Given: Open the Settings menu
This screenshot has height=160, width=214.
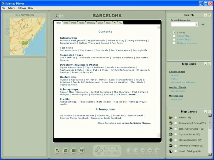Looking at the screenshot, I should coord(22,8).
